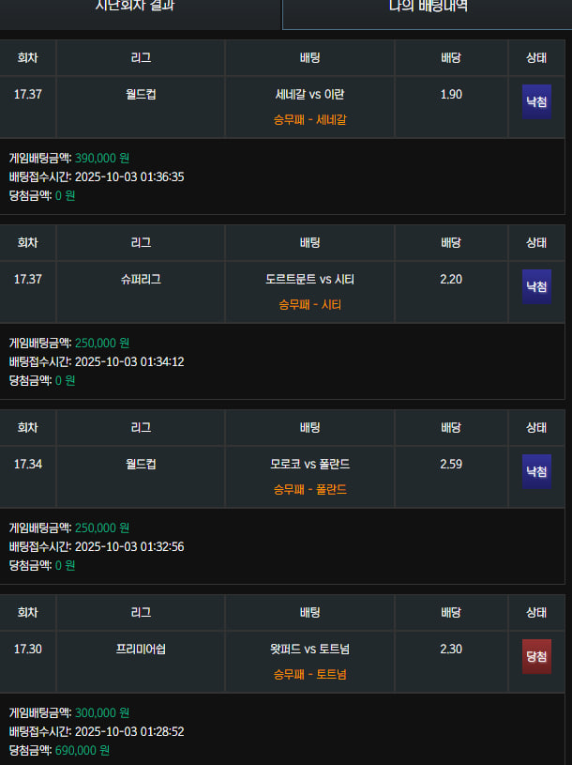Click the 1.90 odds value
This screenshot has width=572, height=765.
click(x=450, y=95)
